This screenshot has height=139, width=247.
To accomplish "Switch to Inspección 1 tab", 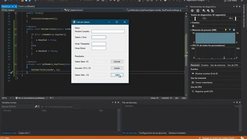I will click(x=24, y=133).
